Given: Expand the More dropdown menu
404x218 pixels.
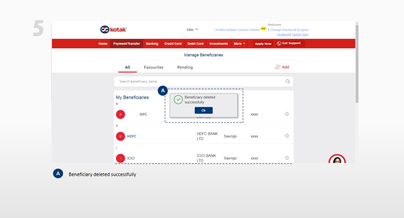Looking at the screenshot, I should point(239,44).
